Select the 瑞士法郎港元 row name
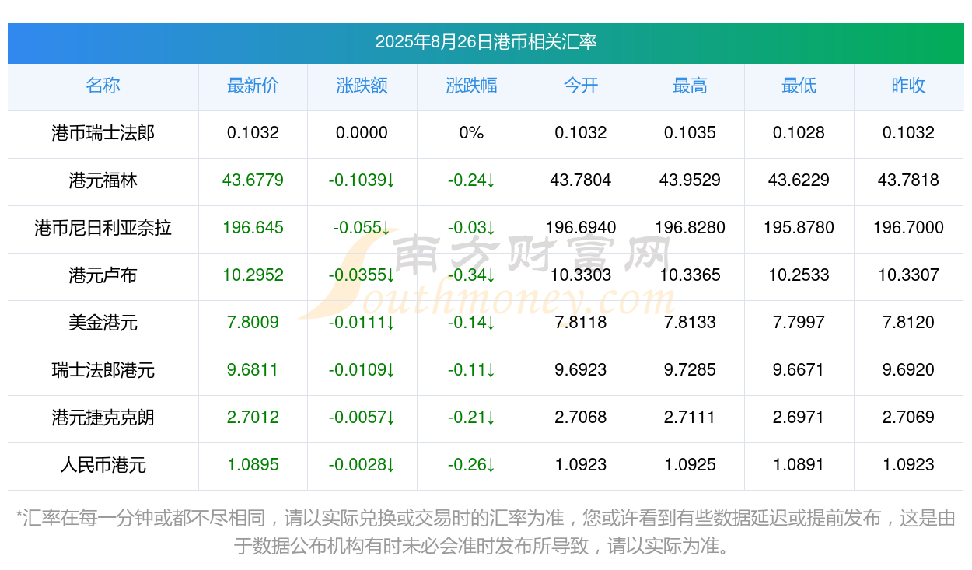The height and width of the screenshot is (570, 972). (103, 370)
